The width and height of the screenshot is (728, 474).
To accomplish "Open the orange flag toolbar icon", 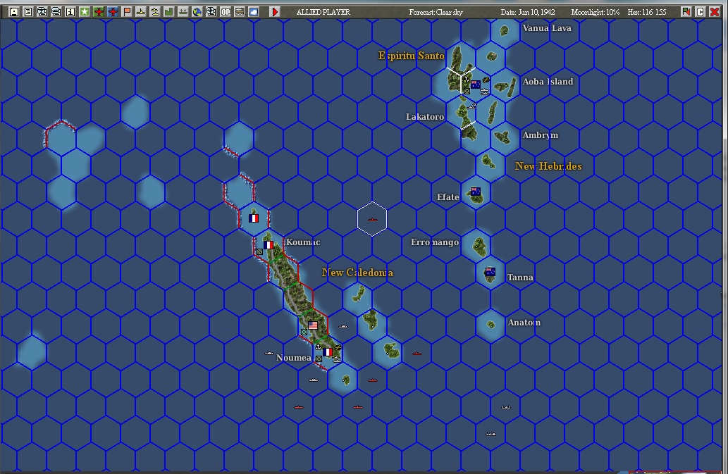I will tap(127, 11).
